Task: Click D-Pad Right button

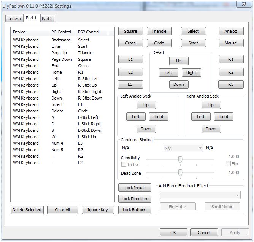Action: (x=191, y=73)
